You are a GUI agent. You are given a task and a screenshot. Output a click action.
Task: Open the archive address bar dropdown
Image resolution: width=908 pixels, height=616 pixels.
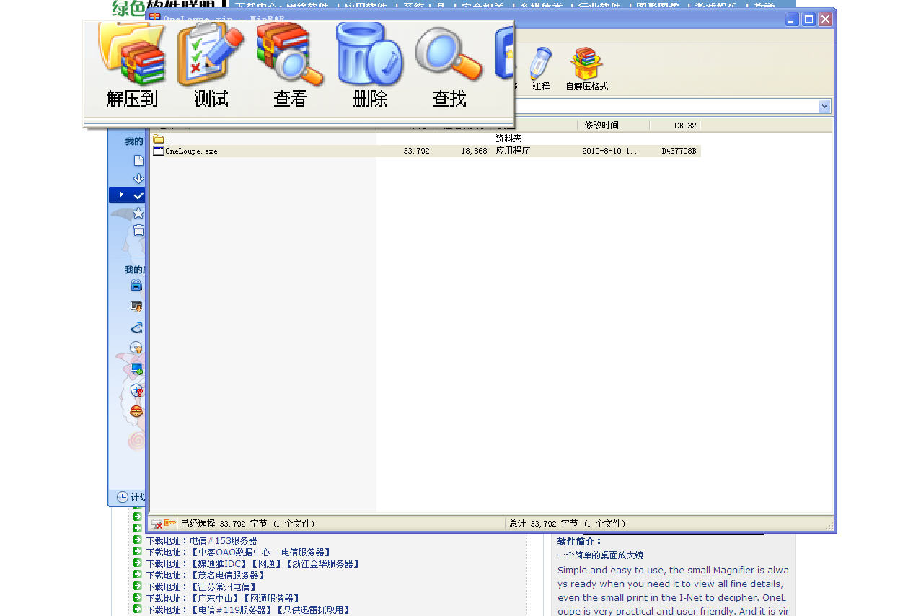[824, 105]
